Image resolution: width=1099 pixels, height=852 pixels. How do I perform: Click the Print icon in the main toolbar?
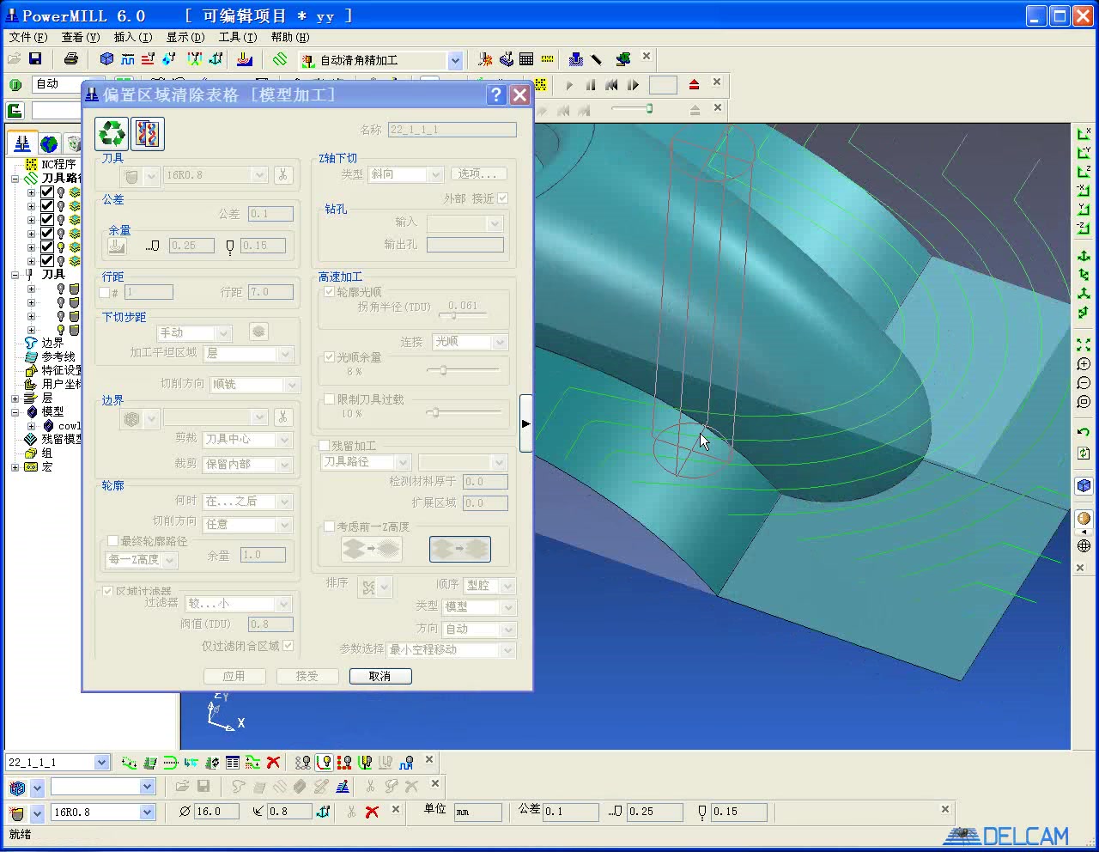(71, 58)
